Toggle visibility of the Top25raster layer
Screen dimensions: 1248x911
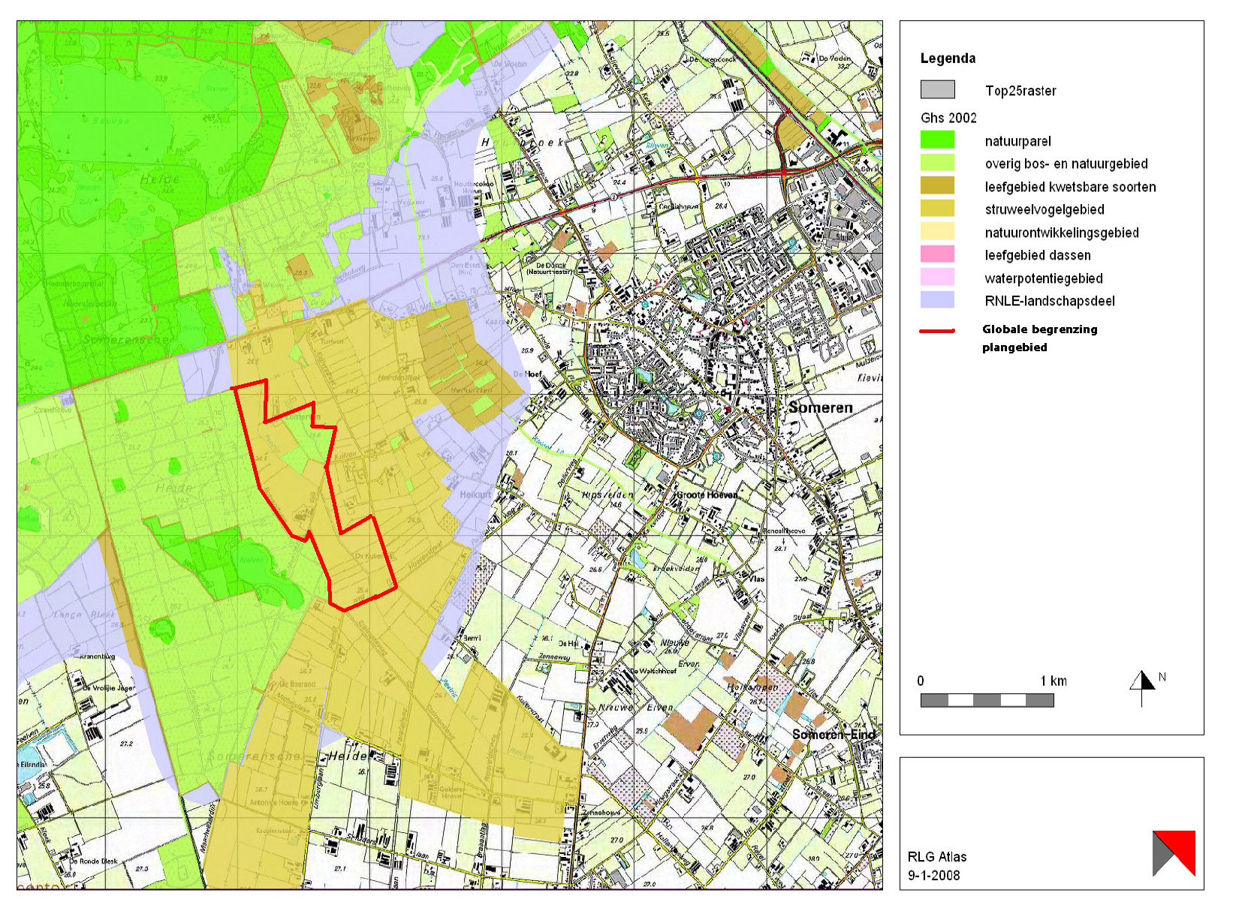(x=1021, y=91)
